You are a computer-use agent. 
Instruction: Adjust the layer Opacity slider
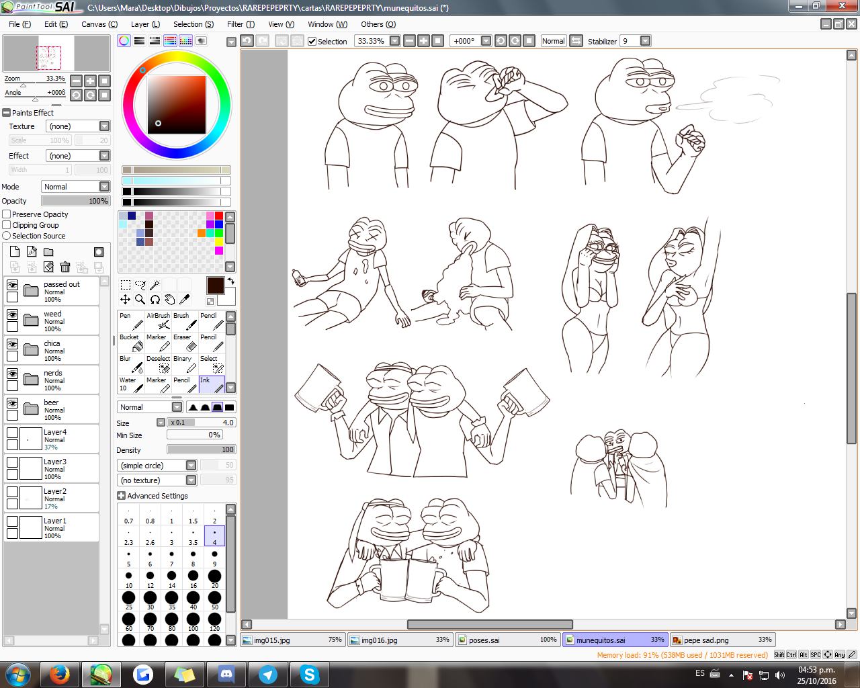[x=75, y=201]
